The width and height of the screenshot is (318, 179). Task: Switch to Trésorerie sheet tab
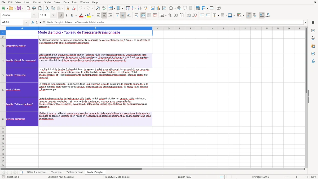pyautogui.click(x=56, y=172)
